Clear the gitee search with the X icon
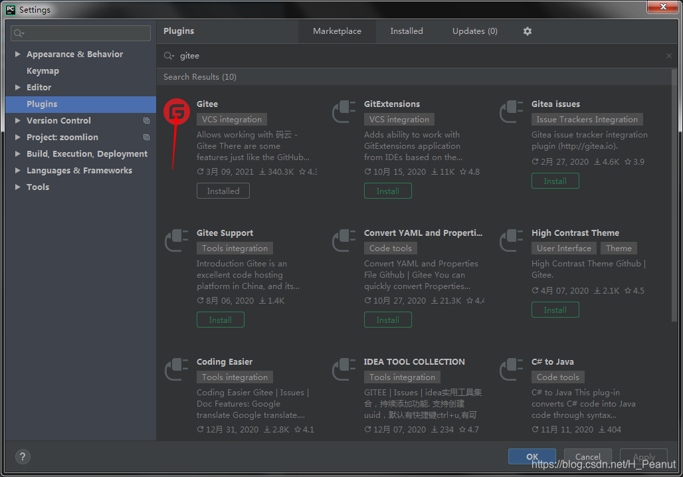Image resolution: width=683 pixels, height=477 pixels. tap(668, 56)
